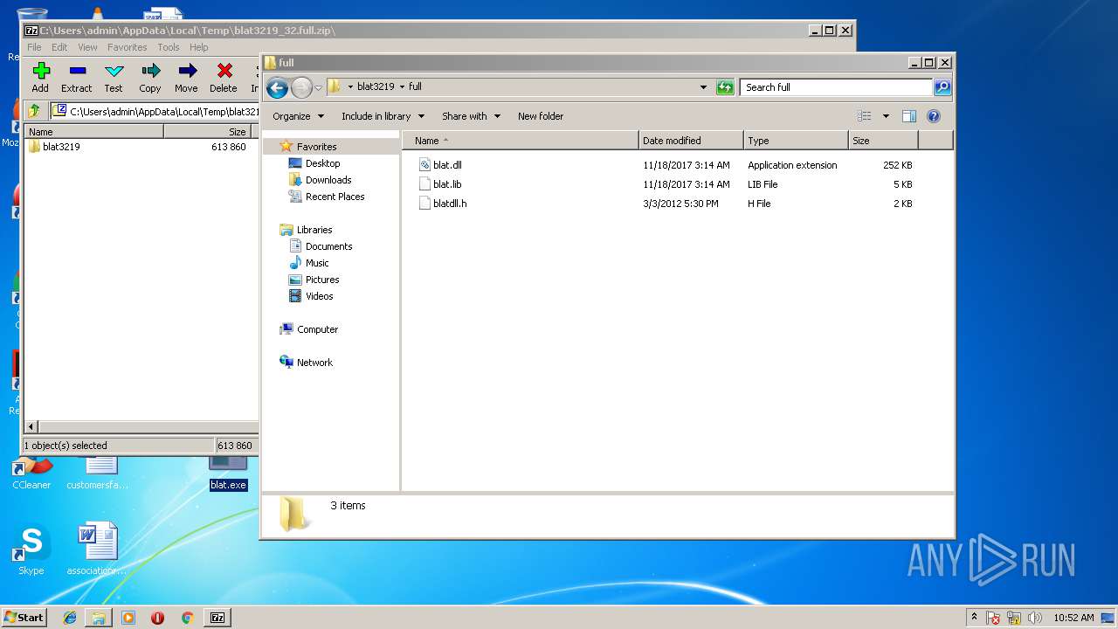This screenshot has height=629, width=1118.
Task: Open Recent Places in navigation pane
Action: point(335,197)
